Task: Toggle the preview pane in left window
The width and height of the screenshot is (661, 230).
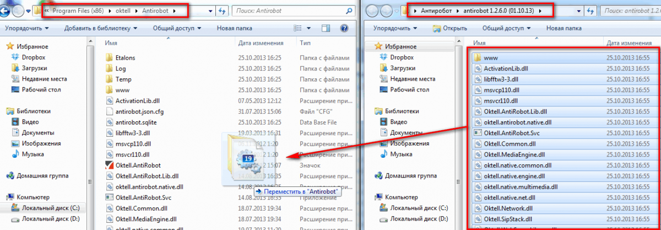Action: (x=324, y=28)
